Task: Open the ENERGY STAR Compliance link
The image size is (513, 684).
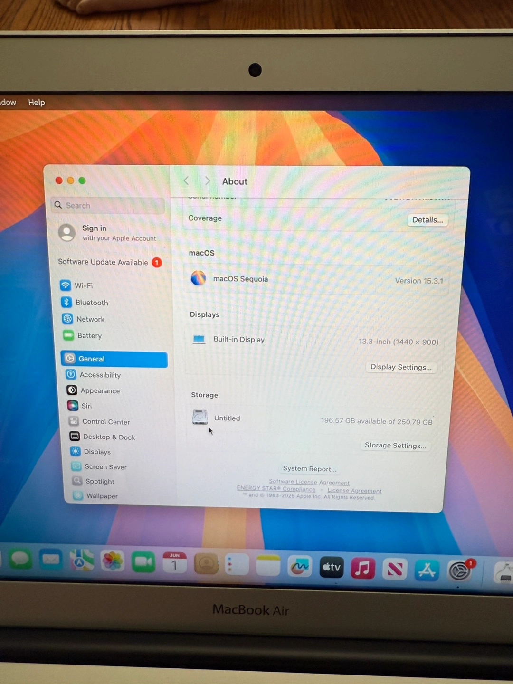Action: (276, 489)
